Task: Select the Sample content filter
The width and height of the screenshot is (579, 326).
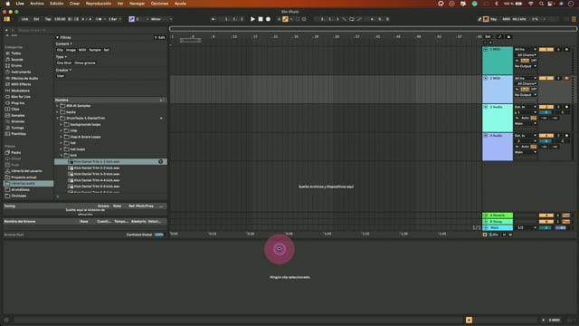Action: [x=94, y=50]
